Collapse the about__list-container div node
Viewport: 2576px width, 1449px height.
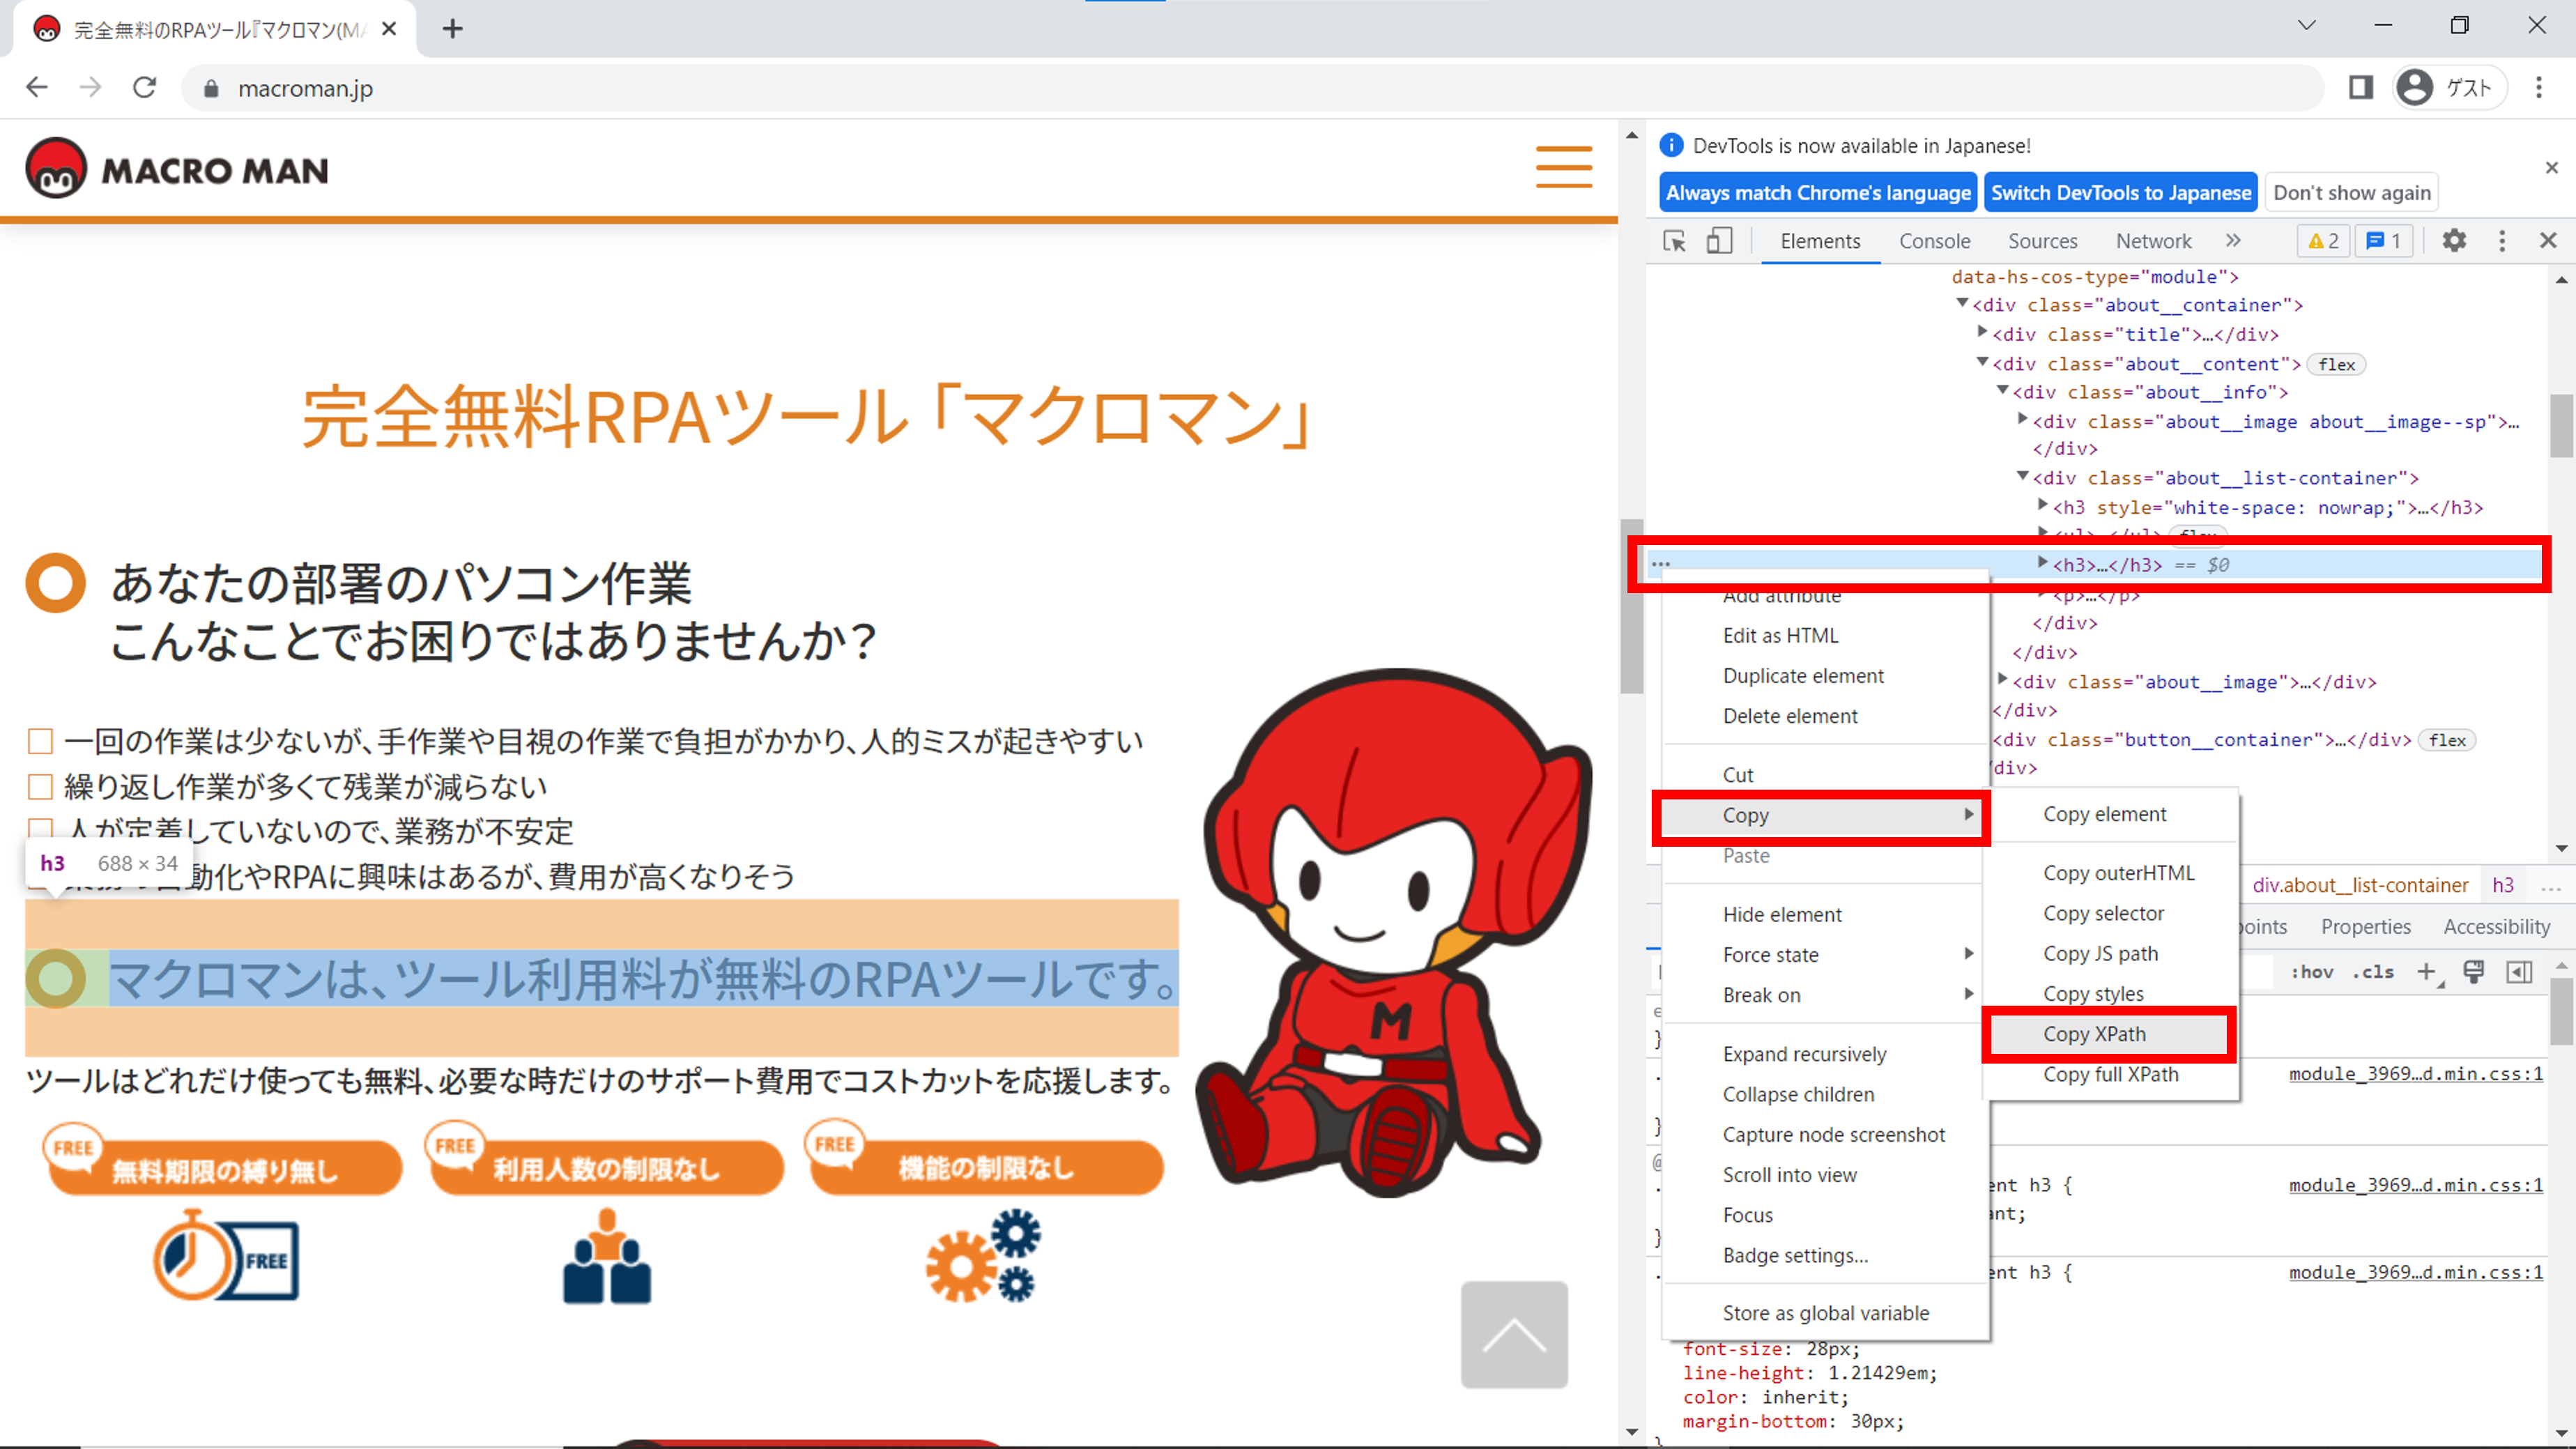pyautogui.click(x=2023, y=477)
